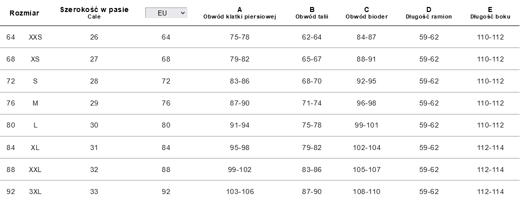Screen dimensions: 520x204
Task: Click waist width 26 inches value
Action: point(94,37)
